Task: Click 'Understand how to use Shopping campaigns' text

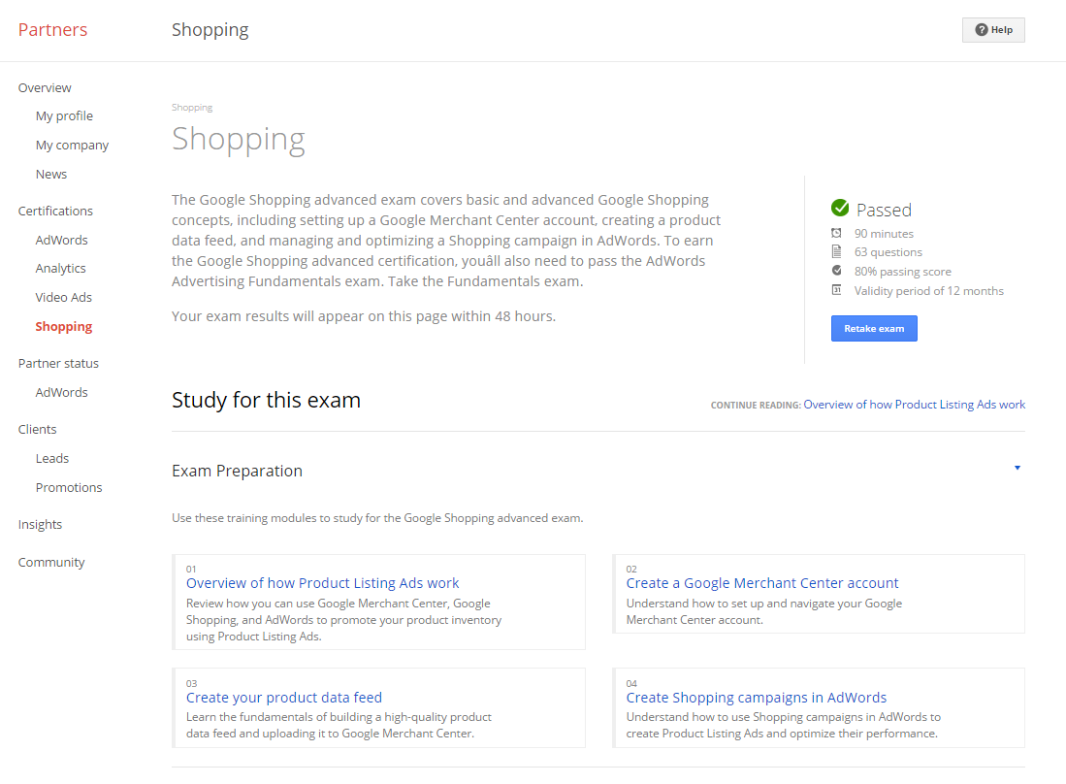Action: [783, 726]
